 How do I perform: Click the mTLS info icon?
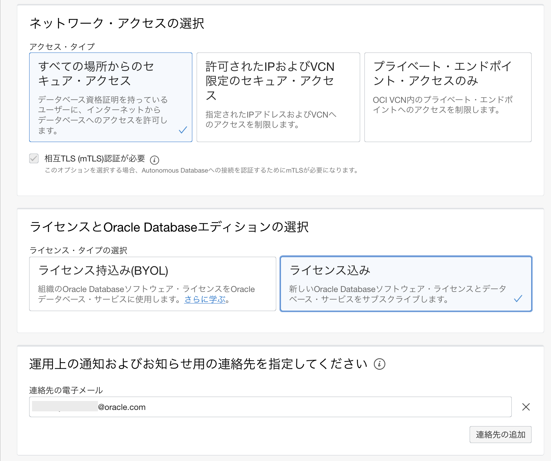pyautogui.click(x=155, y=159)
